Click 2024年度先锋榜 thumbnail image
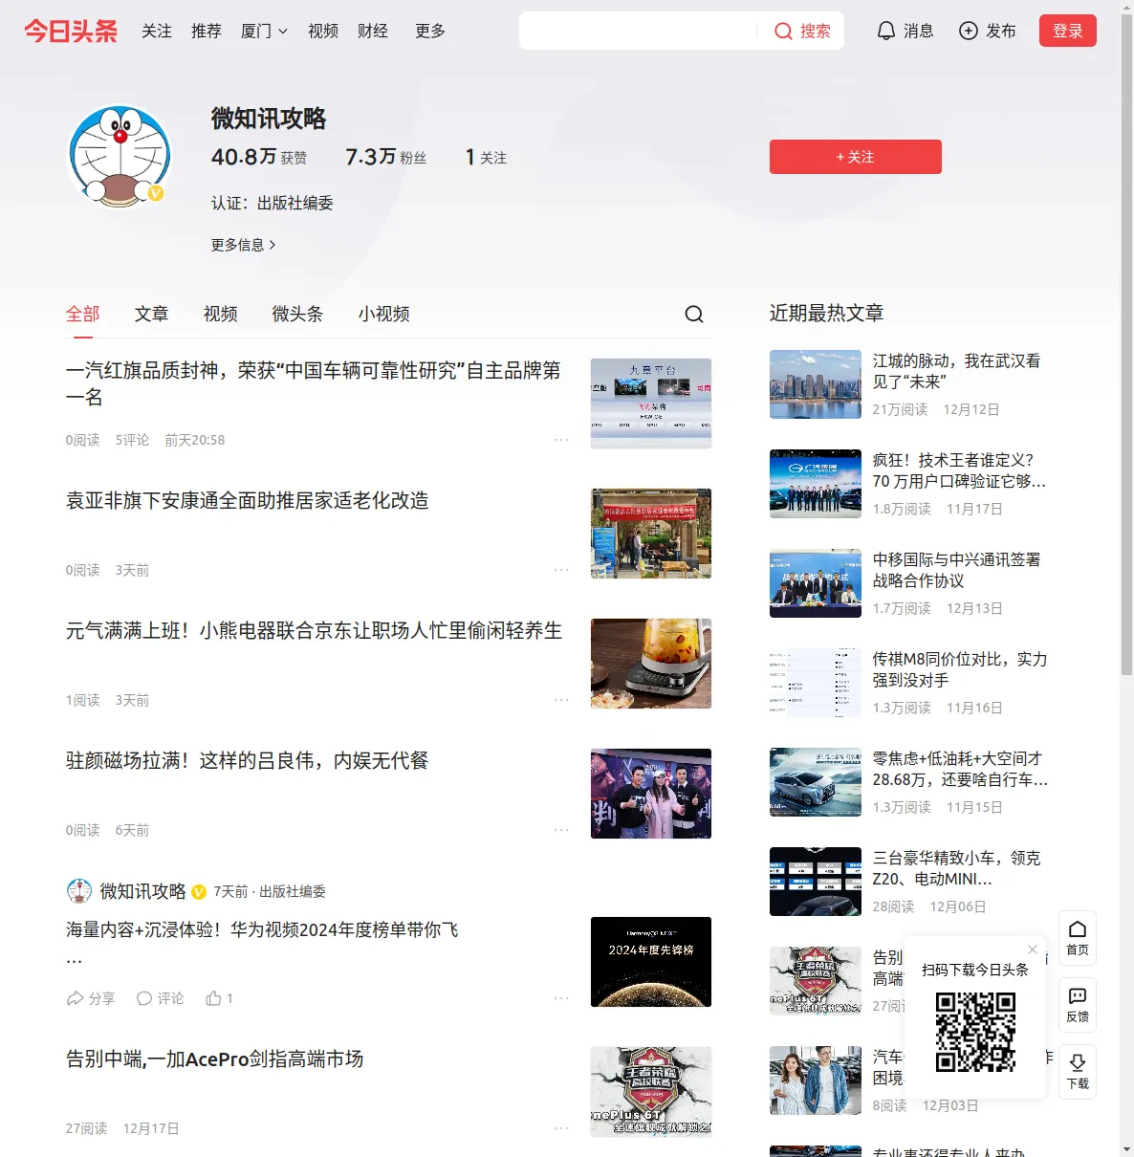This screenshot has width=1134, height=1157. point(651,962)
